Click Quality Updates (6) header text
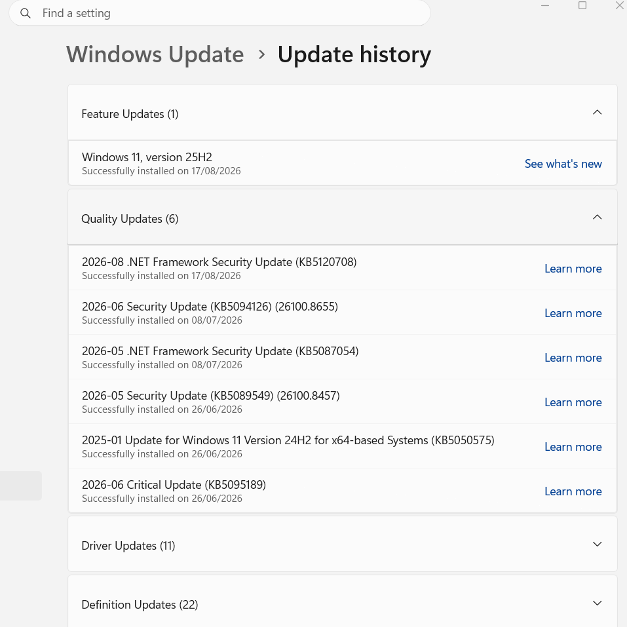This screenshot has height=627, width=627. coord(130,219)
